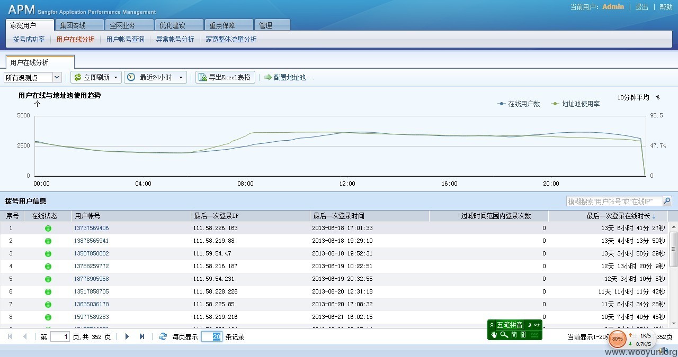The height and width of the screenshot is (357, 678).
Task: Open user account 13635036178
Action: [91, 304]
